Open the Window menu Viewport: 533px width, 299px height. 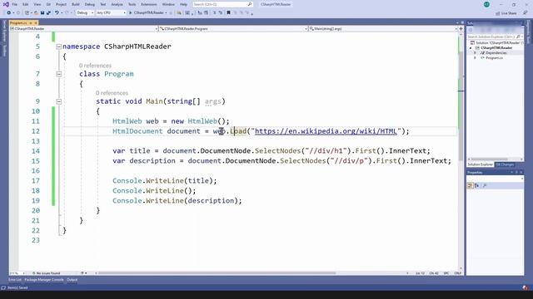pos(168,4)
